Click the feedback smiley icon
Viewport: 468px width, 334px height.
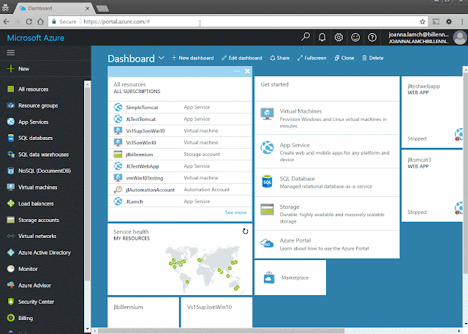pos(355,37)
